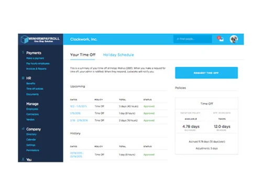Click the 4.78 days available value

point(191,126)
